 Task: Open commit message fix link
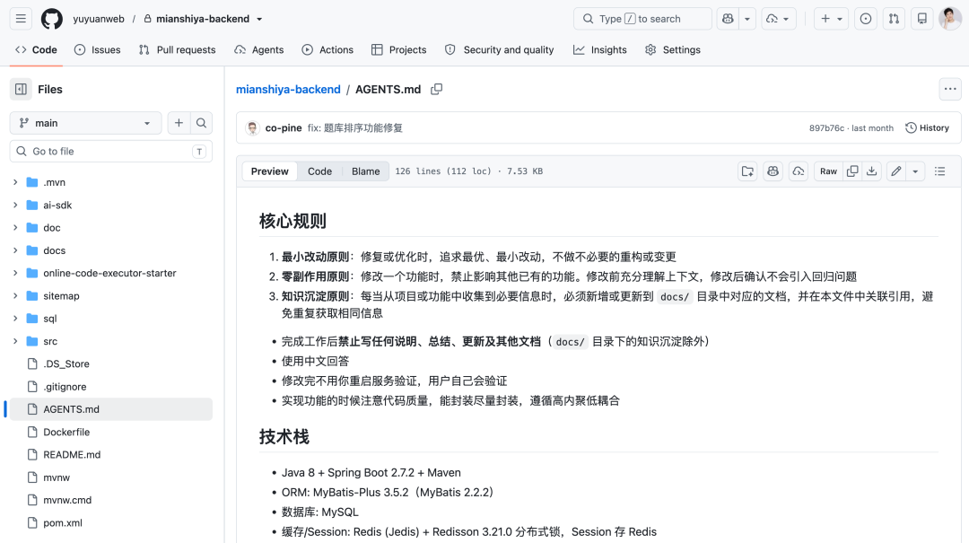pyautogui.click(x=354, y=128)
